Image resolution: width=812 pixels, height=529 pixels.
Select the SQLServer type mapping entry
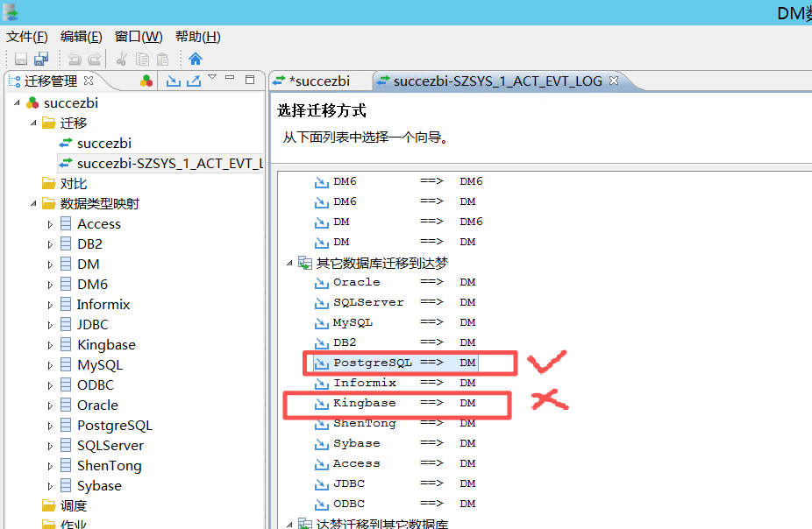(110, 446)
